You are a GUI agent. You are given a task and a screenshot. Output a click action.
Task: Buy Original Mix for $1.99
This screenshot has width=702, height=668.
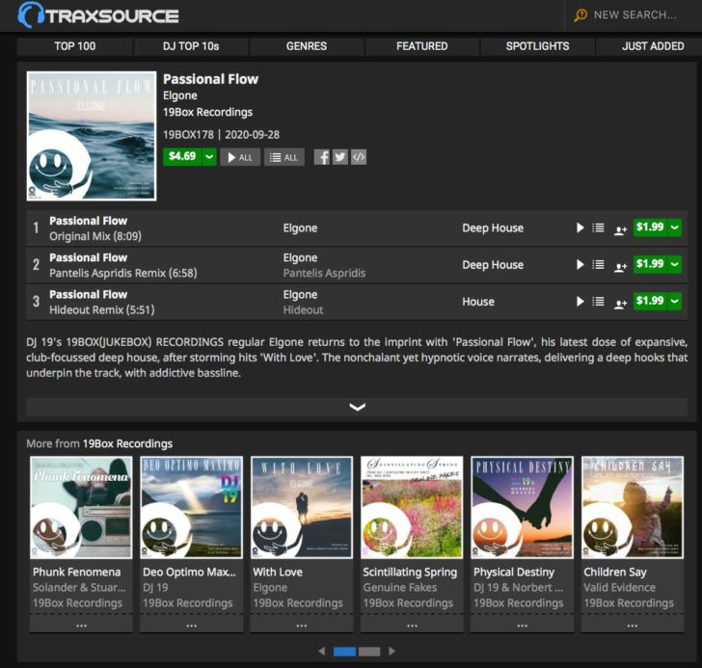click(650, 227)
